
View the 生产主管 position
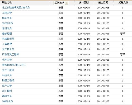(7, 86)
